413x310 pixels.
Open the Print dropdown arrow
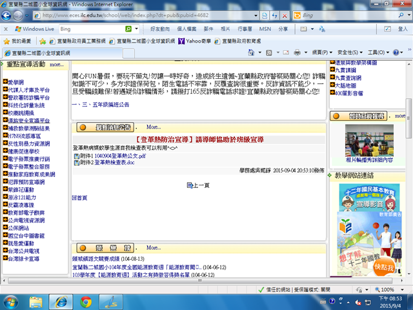306,53
